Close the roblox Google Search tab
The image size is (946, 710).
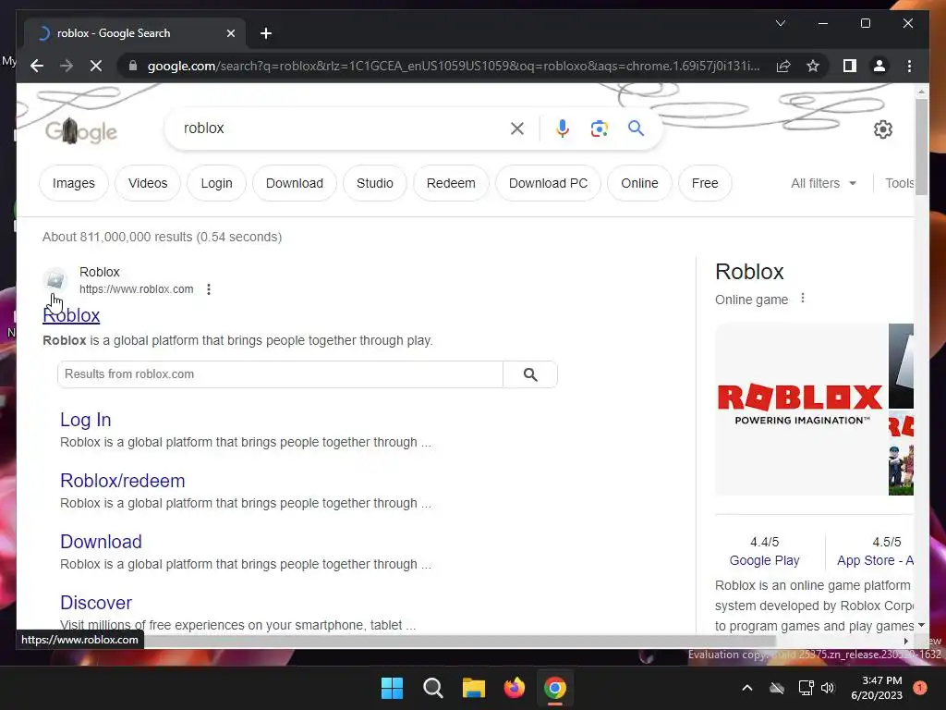[x=230, y=33]
